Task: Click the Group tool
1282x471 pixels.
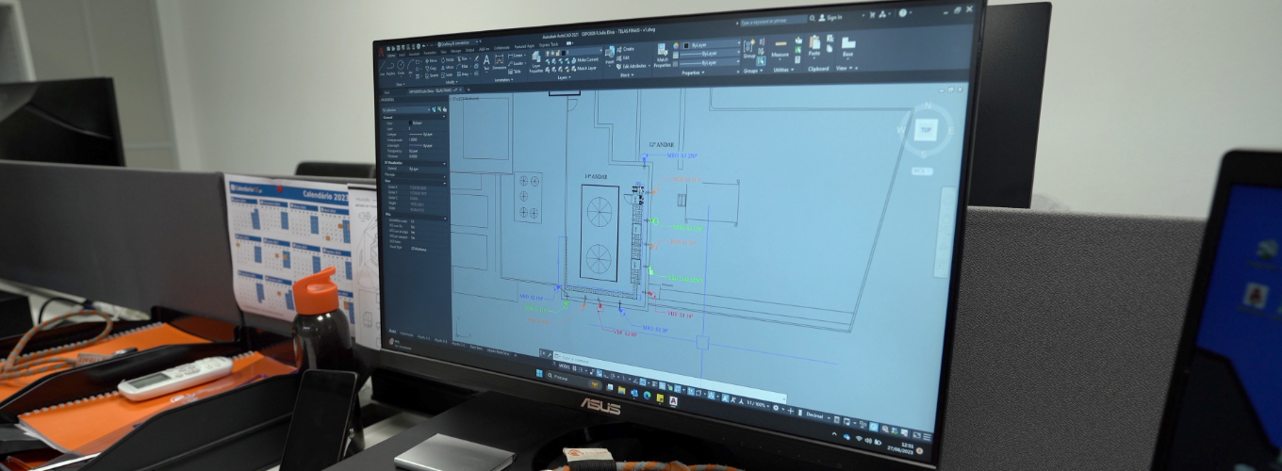Action: pos(748,48)
